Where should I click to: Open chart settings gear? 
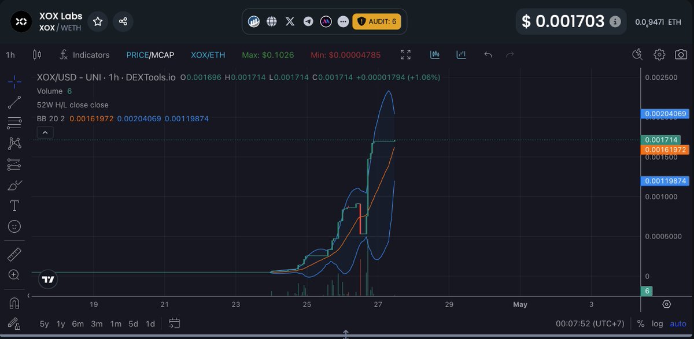(659, 55)
